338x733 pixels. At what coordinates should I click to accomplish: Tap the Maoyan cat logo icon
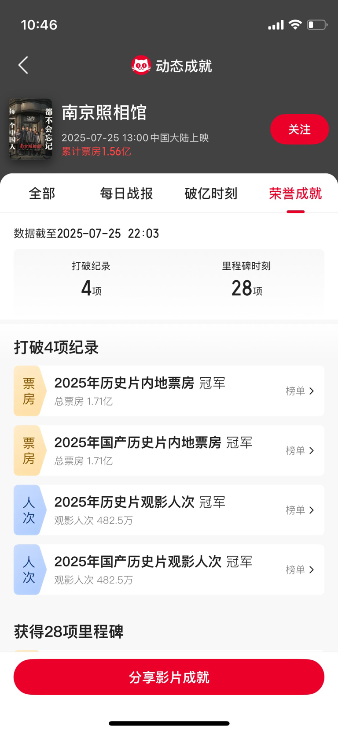click(141, 65)
